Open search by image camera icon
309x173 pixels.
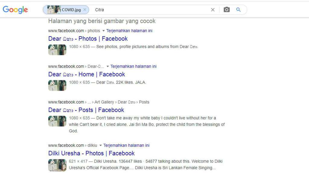click(x=227, y=10)
